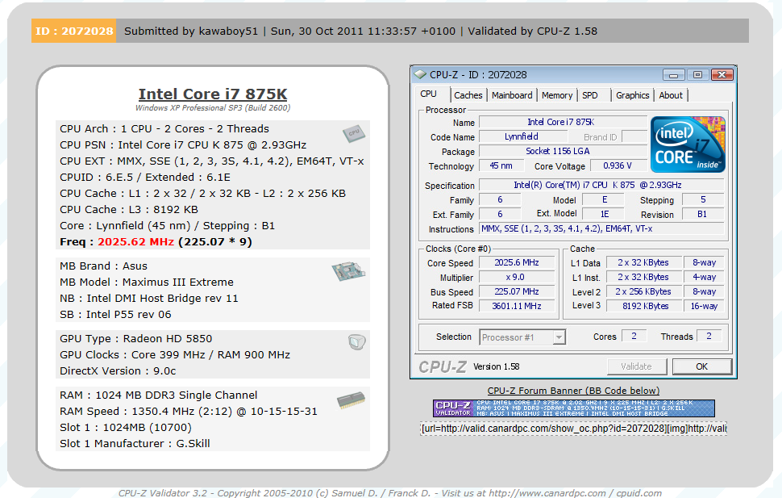Click the Intel Core i7 inside logo

pyautogui.click(x=688, y=144)
